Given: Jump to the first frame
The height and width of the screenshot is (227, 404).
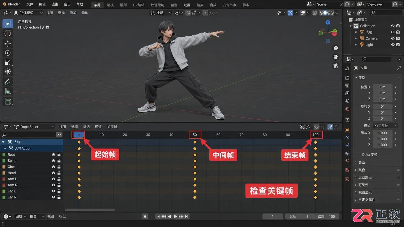Looking at the screenshot, I should tap(158, 216).
